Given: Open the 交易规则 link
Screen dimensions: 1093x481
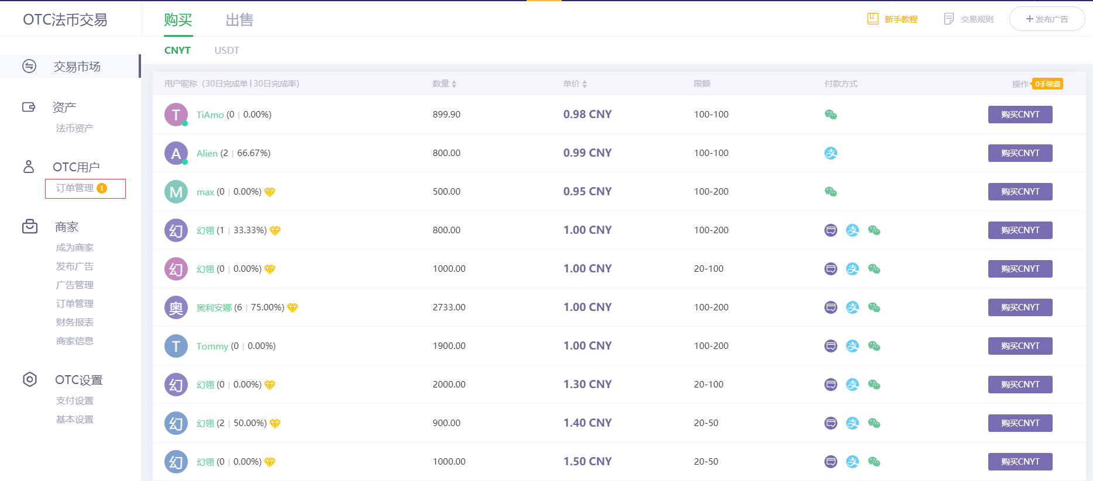Looking at the screenshot, I should pyautogui.click(x=977, y=19).
